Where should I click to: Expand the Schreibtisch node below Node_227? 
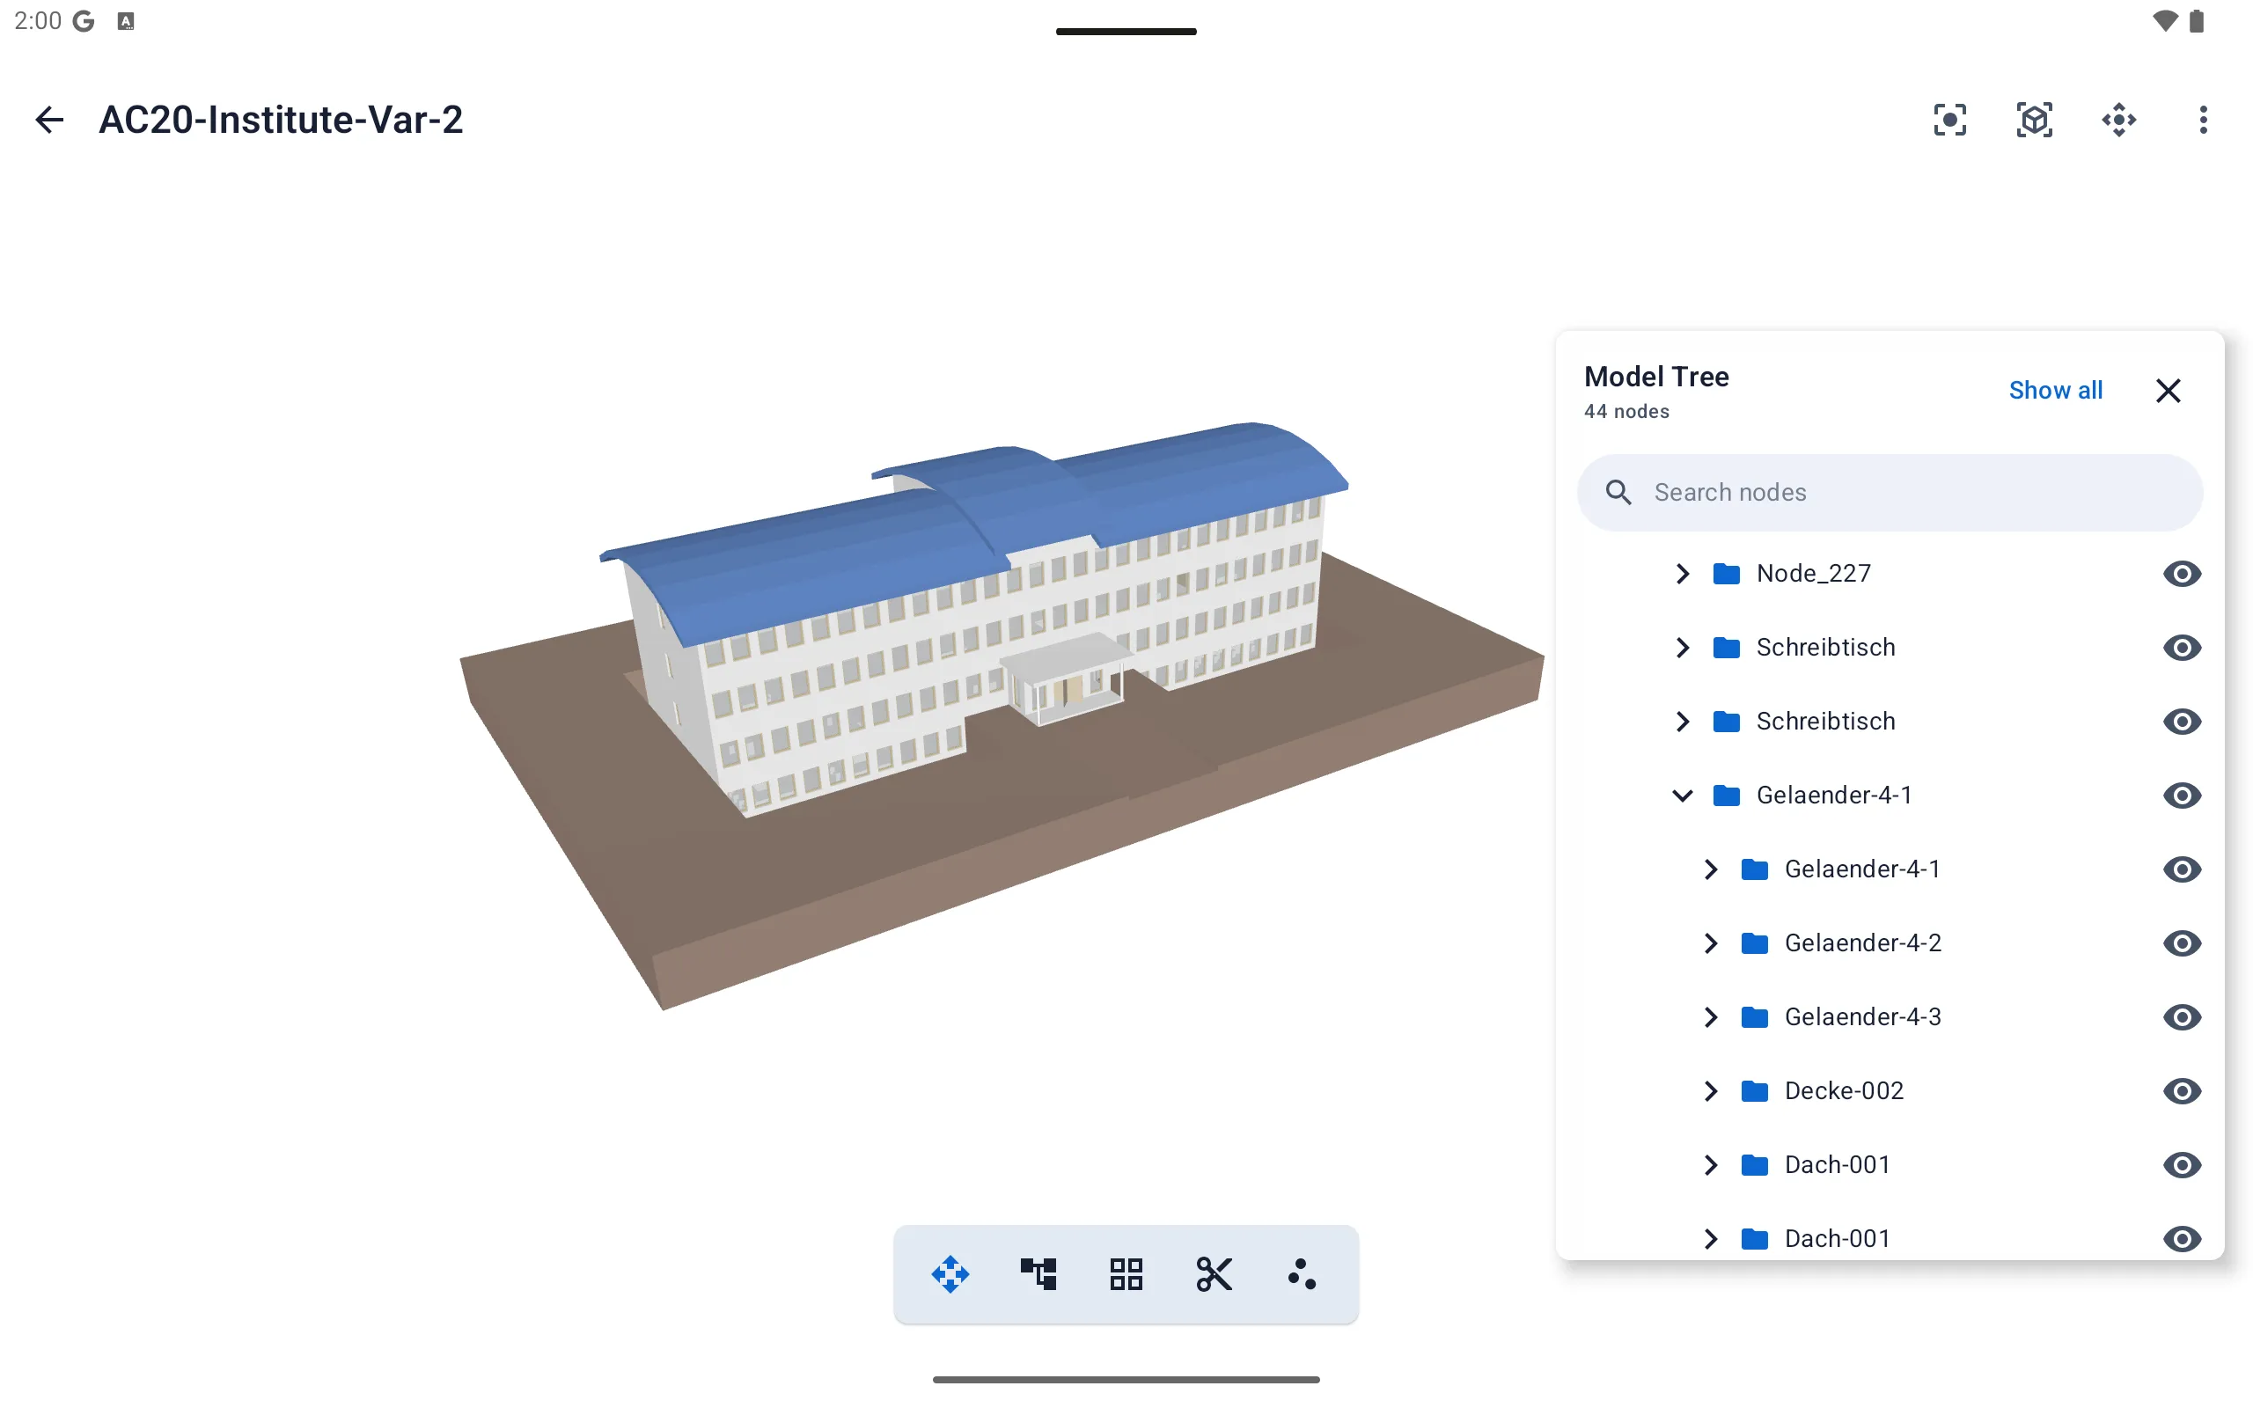coord(1683,647)
